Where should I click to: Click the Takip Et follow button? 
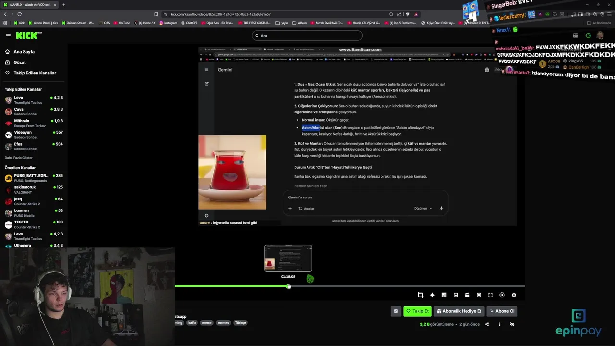coord(418,311)
